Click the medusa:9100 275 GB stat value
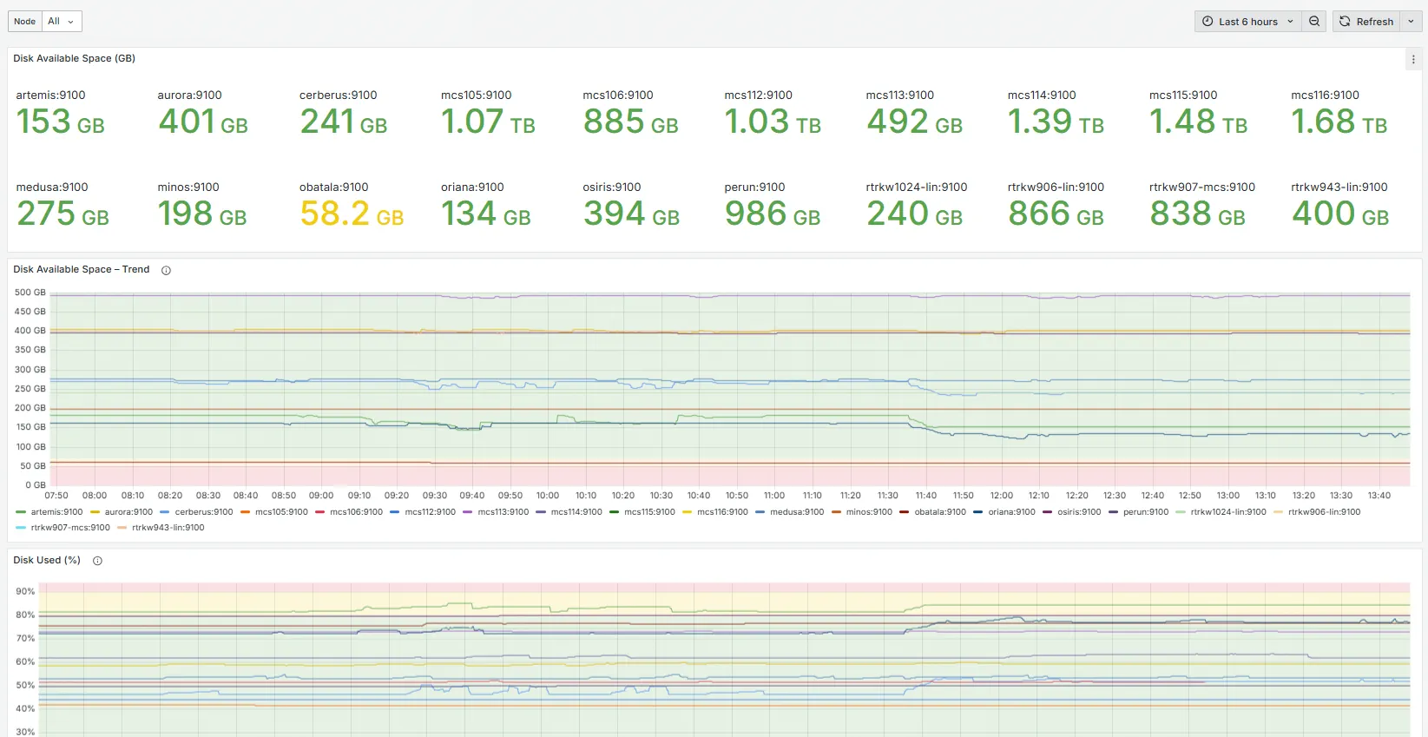This screenshot has height=737, width=1428. tap(63, 214)
